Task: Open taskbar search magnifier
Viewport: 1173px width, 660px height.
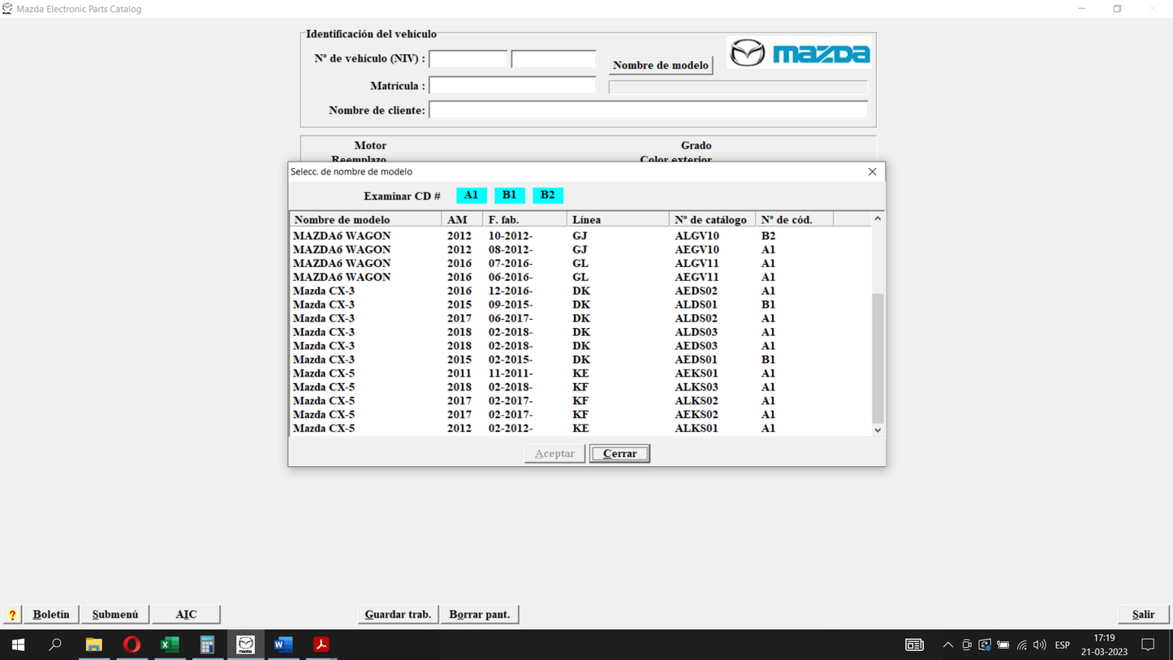Action: [55, 645]
